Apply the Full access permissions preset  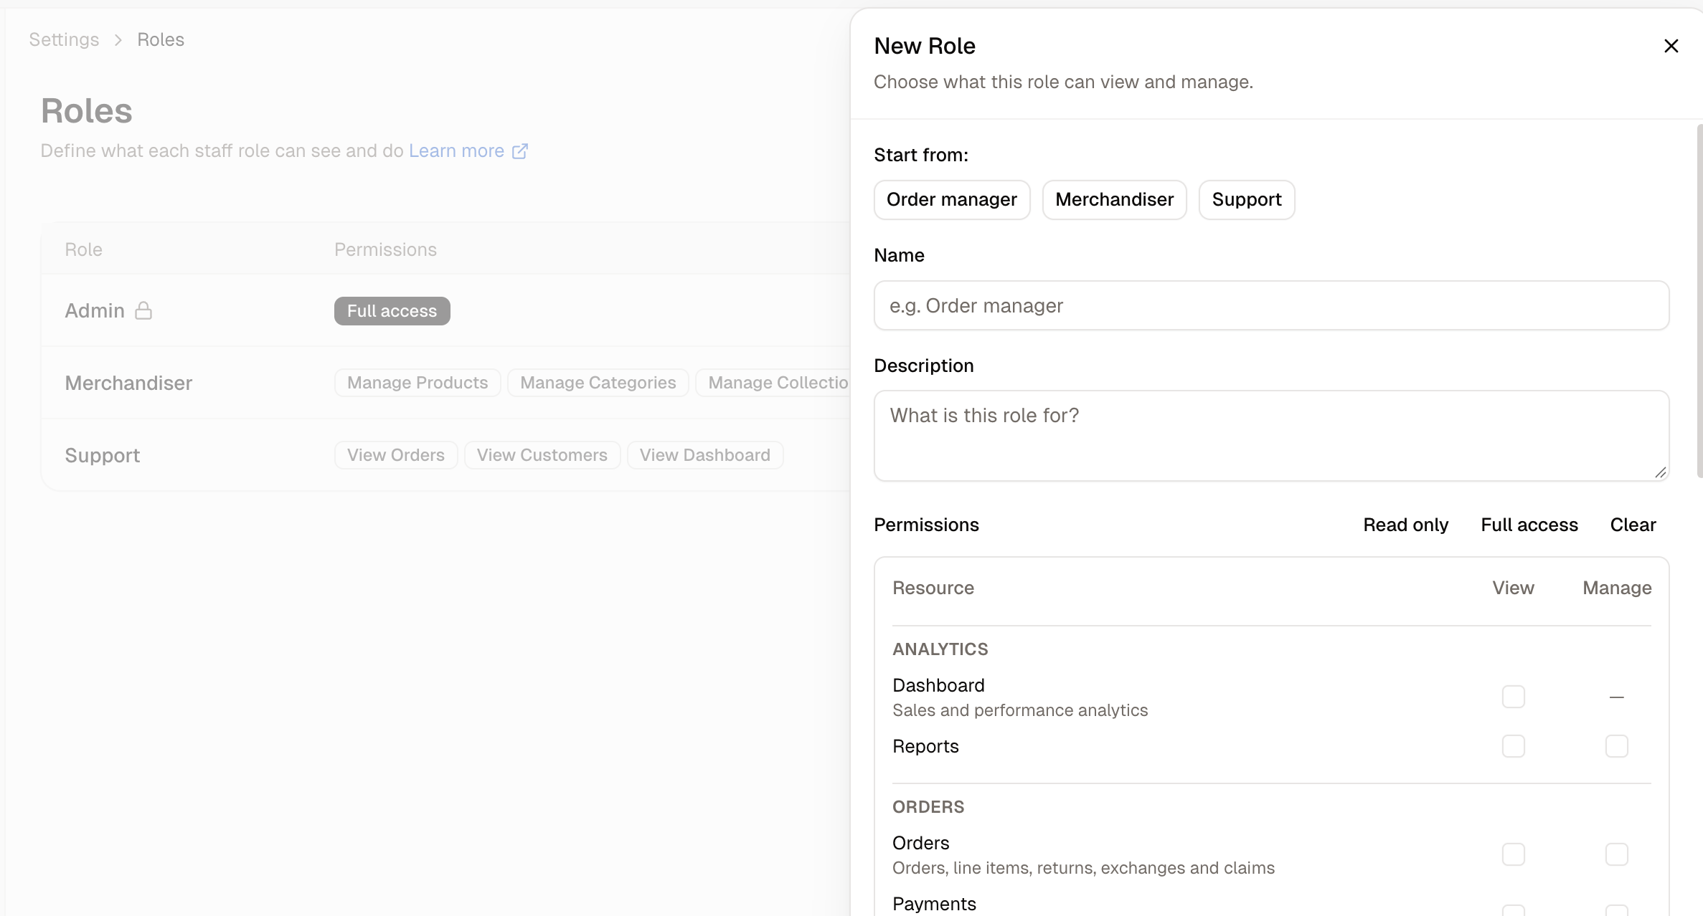(1529, 525)
